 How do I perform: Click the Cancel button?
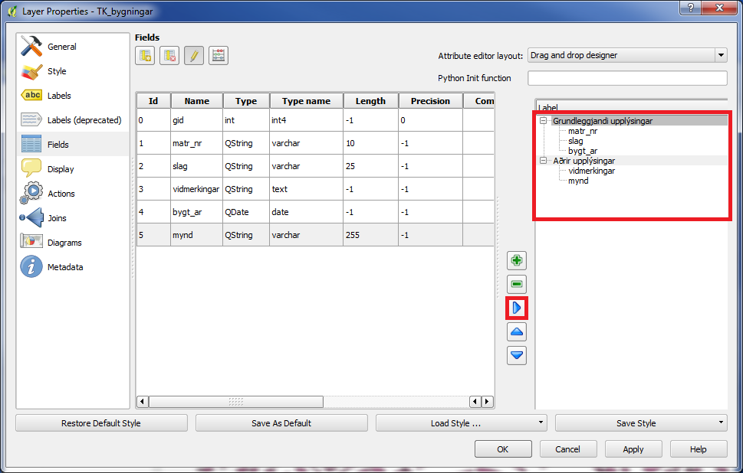pyautogui.click(x=567, y=449)
